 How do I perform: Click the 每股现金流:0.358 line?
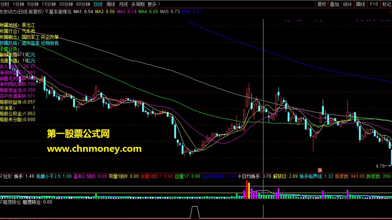[x=18, y=90]
